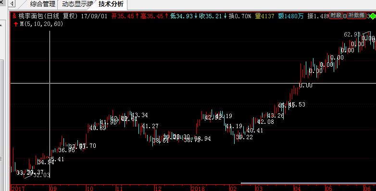Image resolution: width=376 pixels, height=191 pixels.
Task: Click the red up arrow before M(5,10,20,60)
Action: coord(16,24)
